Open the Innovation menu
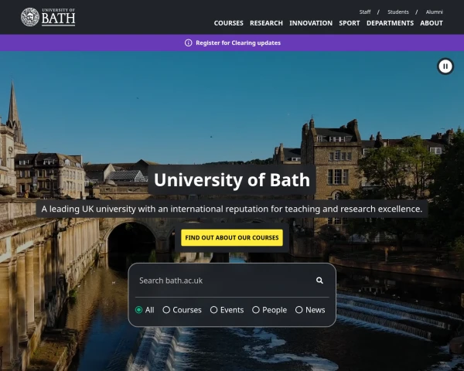The image size is (464, 371). (x=311, y=23)
